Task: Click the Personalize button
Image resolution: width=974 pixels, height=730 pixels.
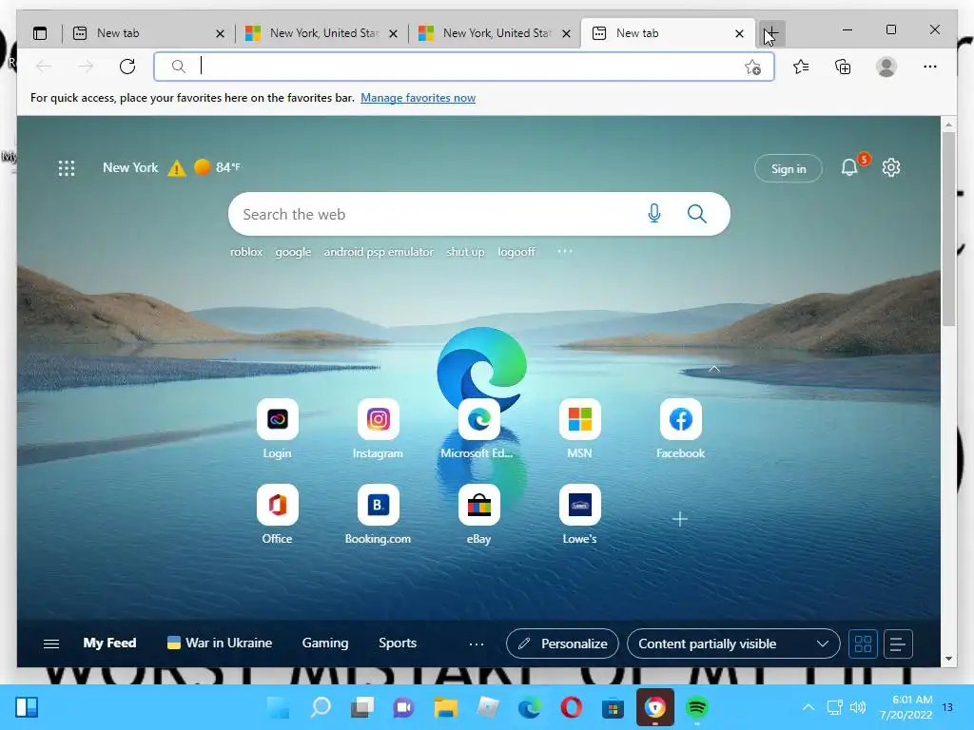Action: point(562,644)
